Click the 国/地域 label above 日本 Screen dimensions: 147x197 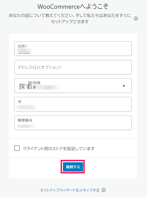click(34, 83)
